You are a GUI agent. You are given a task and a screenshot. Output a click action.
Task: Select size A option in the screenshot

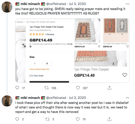click(x=35, y=64)
